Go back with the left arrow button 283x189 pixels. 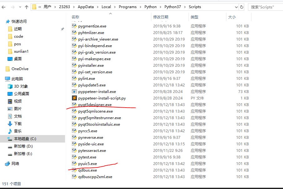coord(3,7)
